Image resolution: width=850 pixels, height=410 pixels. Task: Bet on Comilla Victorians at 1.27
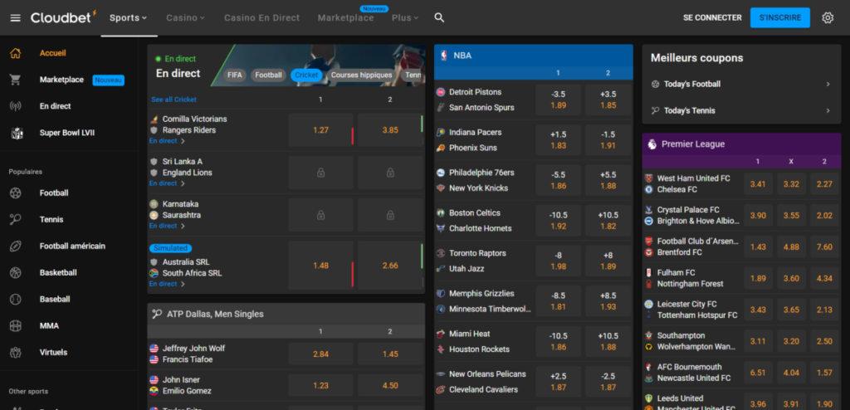pyautogui.click(x=320, y=130)
